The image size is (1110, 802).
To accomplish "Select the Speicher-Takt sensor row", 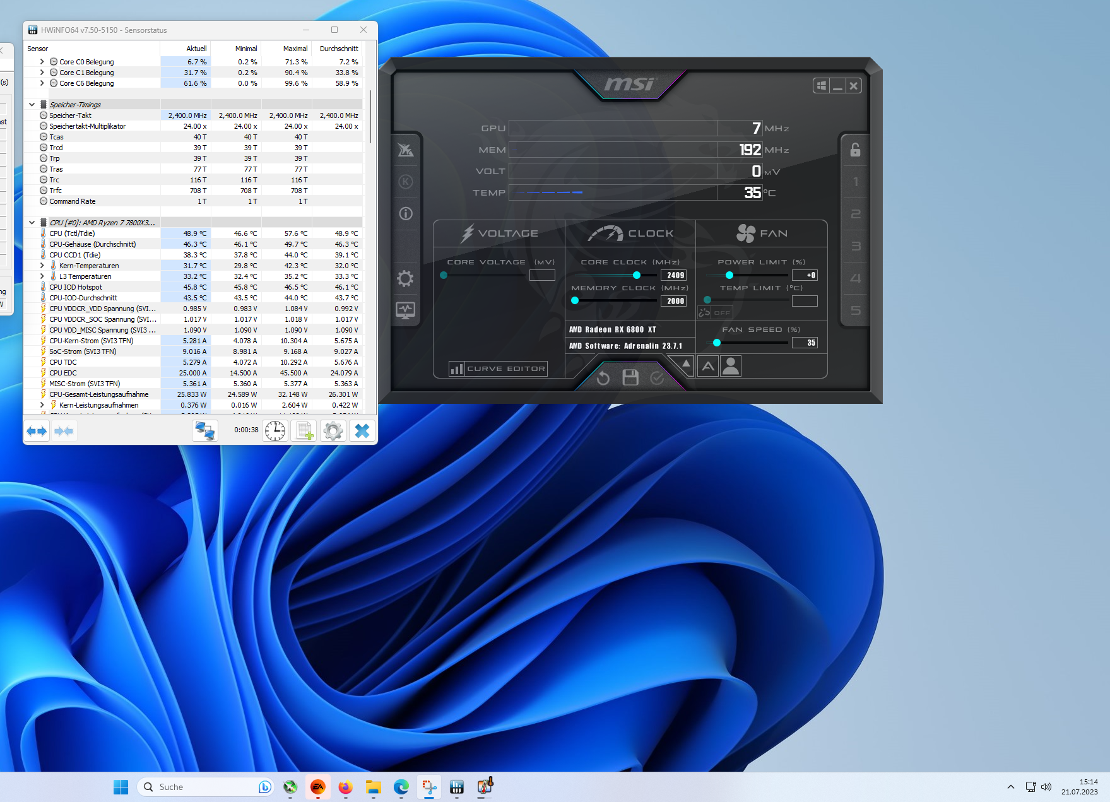I will pyautogui.click(x=193, y=115).
